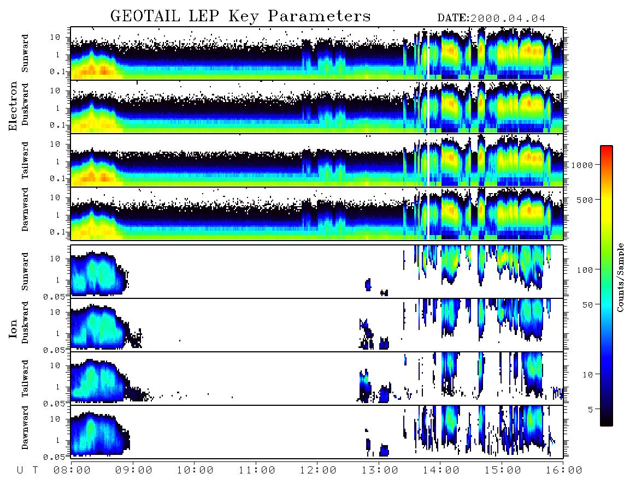Select the Electron Tailward axis label
The height and width of the screenshot is (480, 624).
click(x=25, y=160)
